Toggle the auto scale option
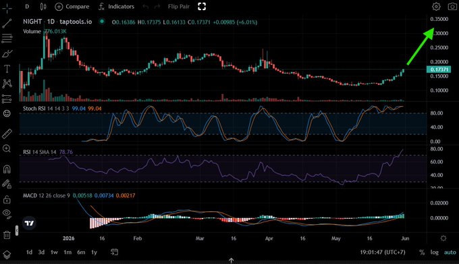Image resolution: width=459 pixels, height=264 pixels. [x=450, y=252]
